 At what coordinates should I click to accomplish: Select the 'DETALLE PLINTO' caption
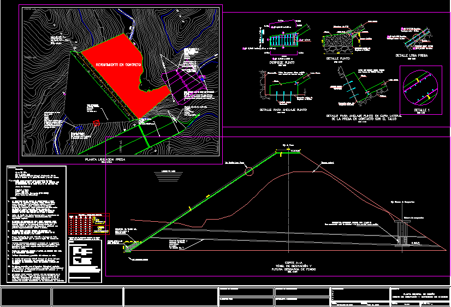click(x=338, y=58)
